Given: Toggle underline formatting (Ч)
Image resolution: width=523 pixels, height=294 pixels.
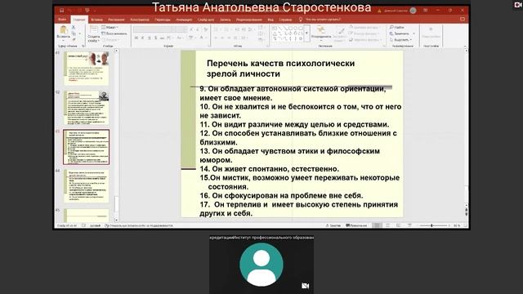Looking at the screenshot, I should 149,38.
